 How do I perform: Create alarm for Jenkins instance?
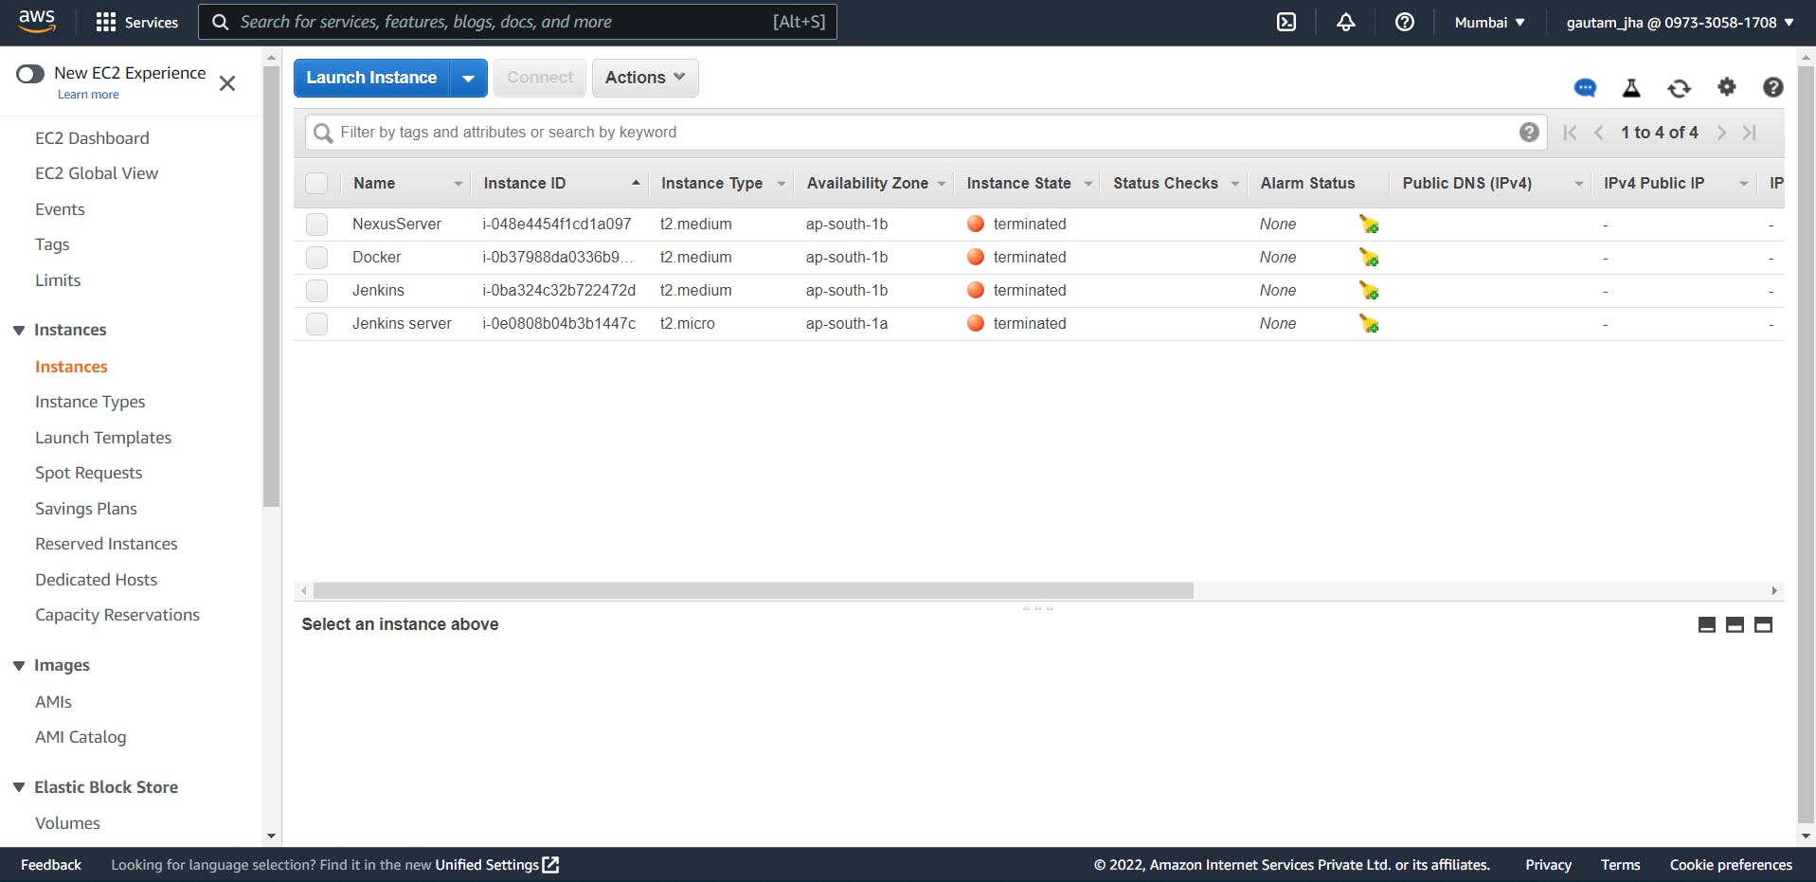click(1369, 291)
